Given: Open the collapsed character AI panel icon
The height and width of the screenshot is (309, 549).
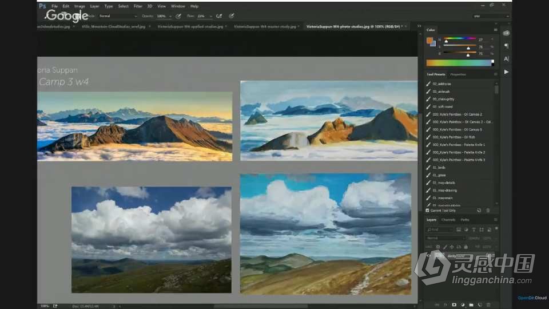Looking at the screenshot, I should click(x=506, y=59).
